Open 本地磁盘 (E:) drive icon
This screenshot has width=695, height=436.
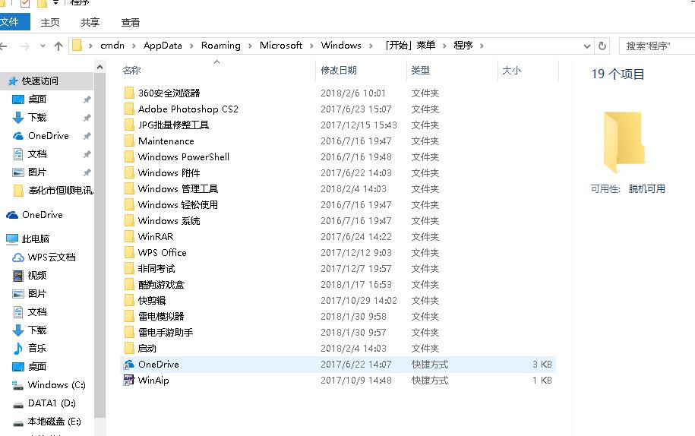tap(18, 422)
